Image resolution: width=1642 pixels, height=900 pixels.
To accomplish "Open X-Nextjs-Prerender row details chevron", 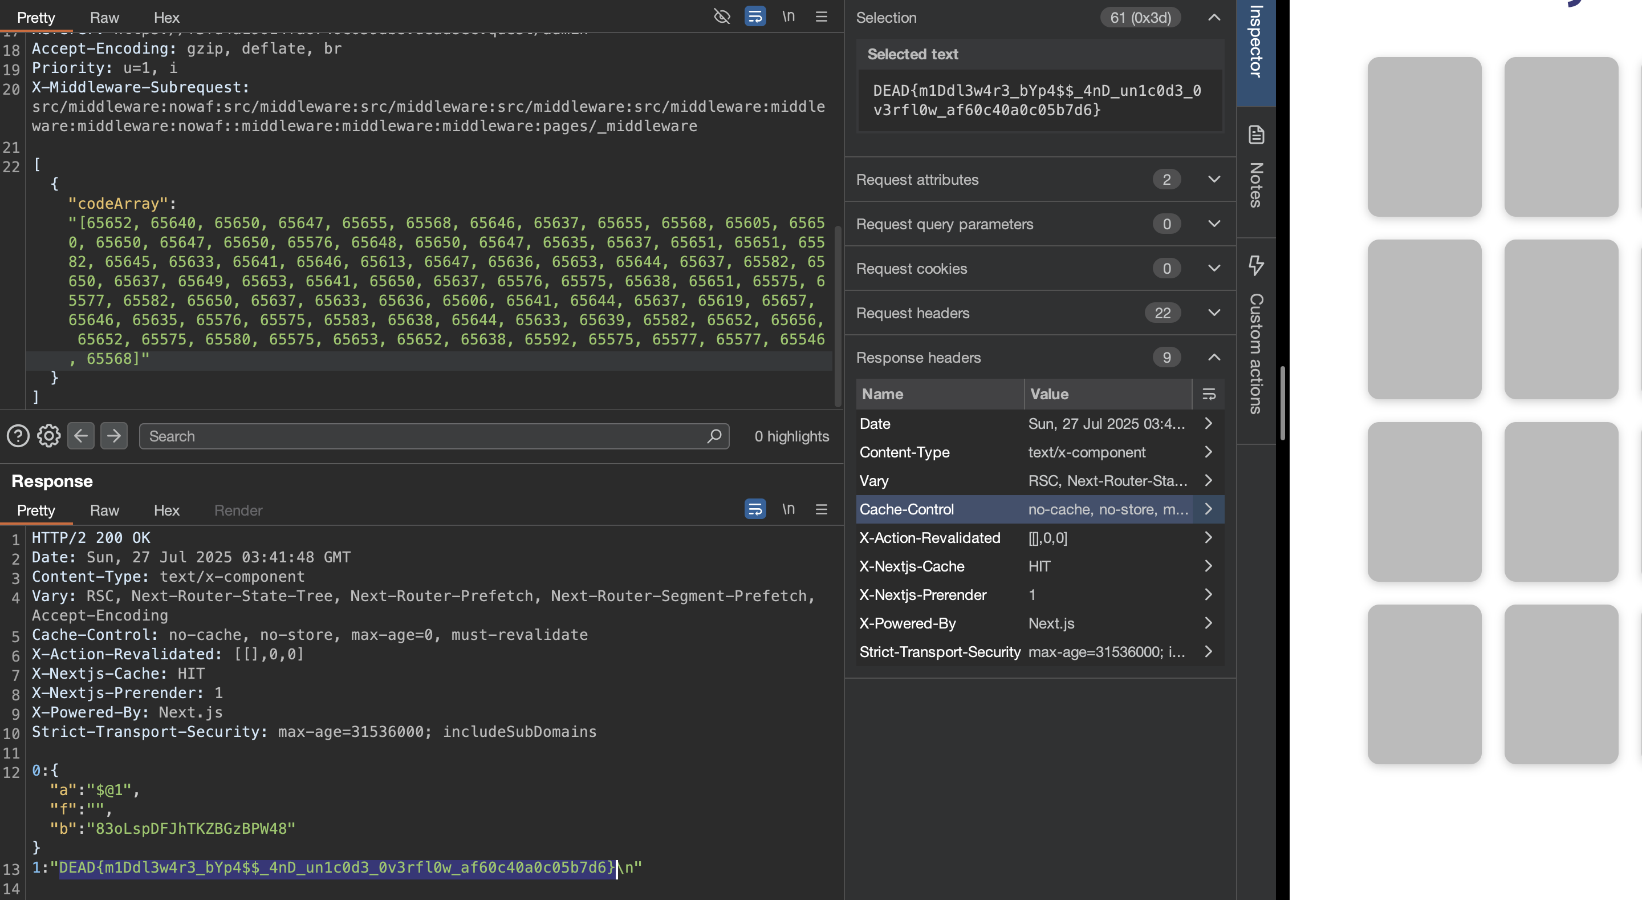I will tap(1209, 594).
